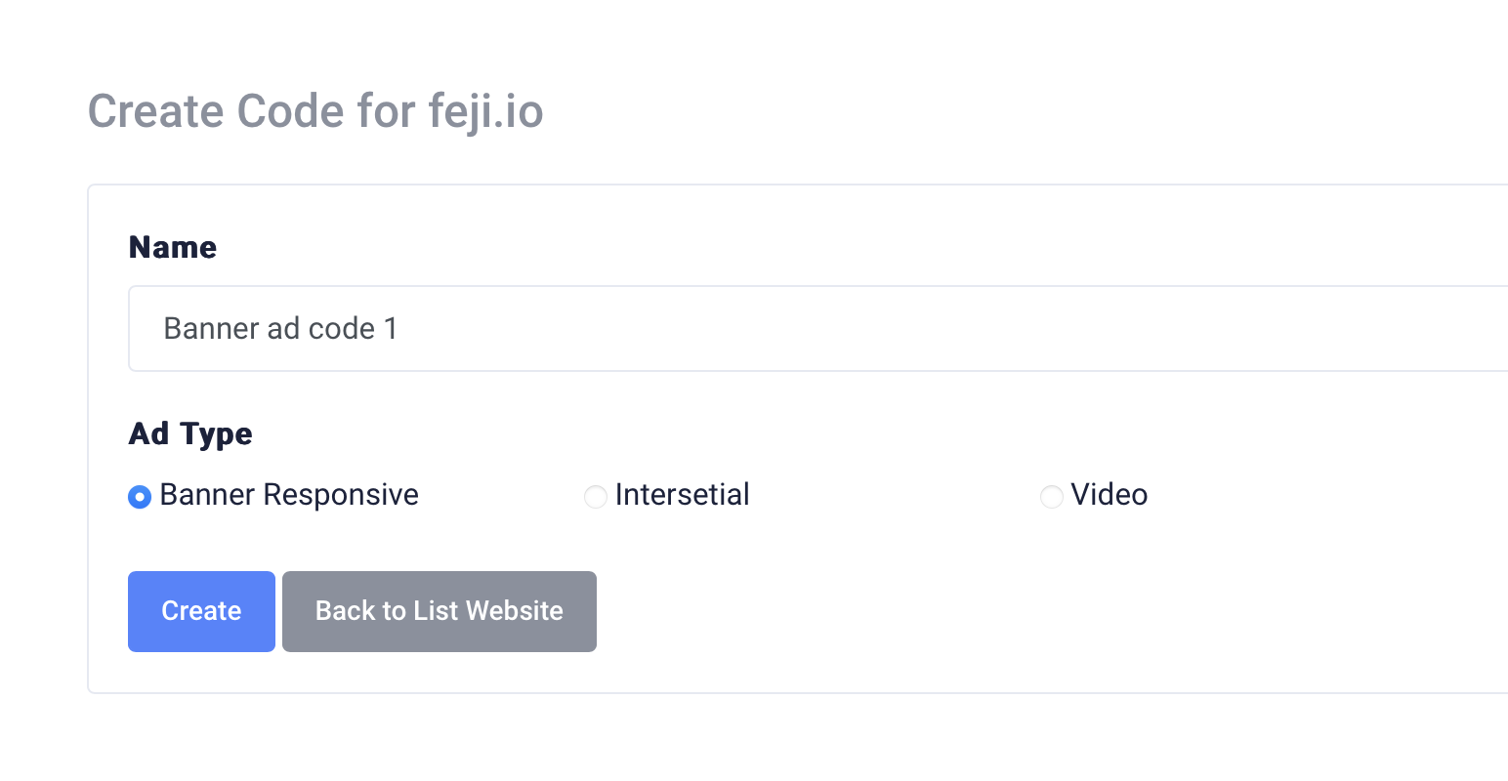This screenshot has height=781, width=1508.
Task: Select the Banner Responsive radio button
Action: coord(140,497)
